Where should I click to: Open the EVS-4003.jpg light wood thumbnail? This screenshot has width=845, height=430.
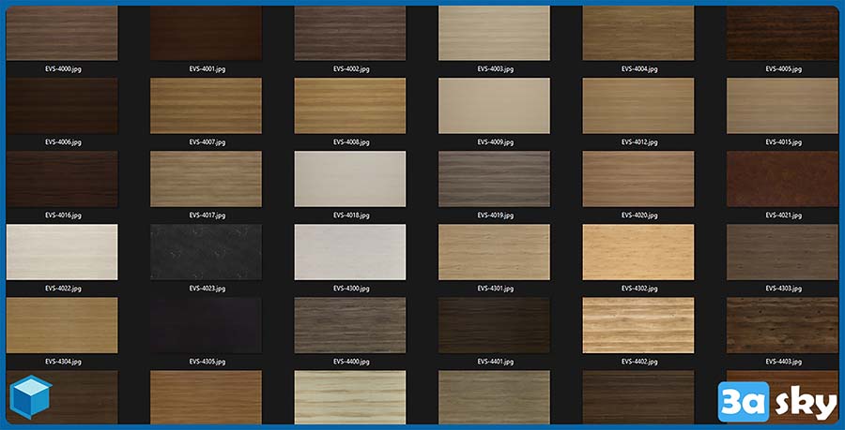pos(494,34)
